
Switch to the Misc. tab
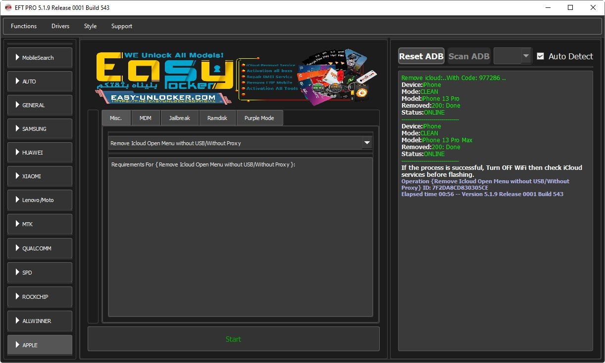tap(116, 118)
